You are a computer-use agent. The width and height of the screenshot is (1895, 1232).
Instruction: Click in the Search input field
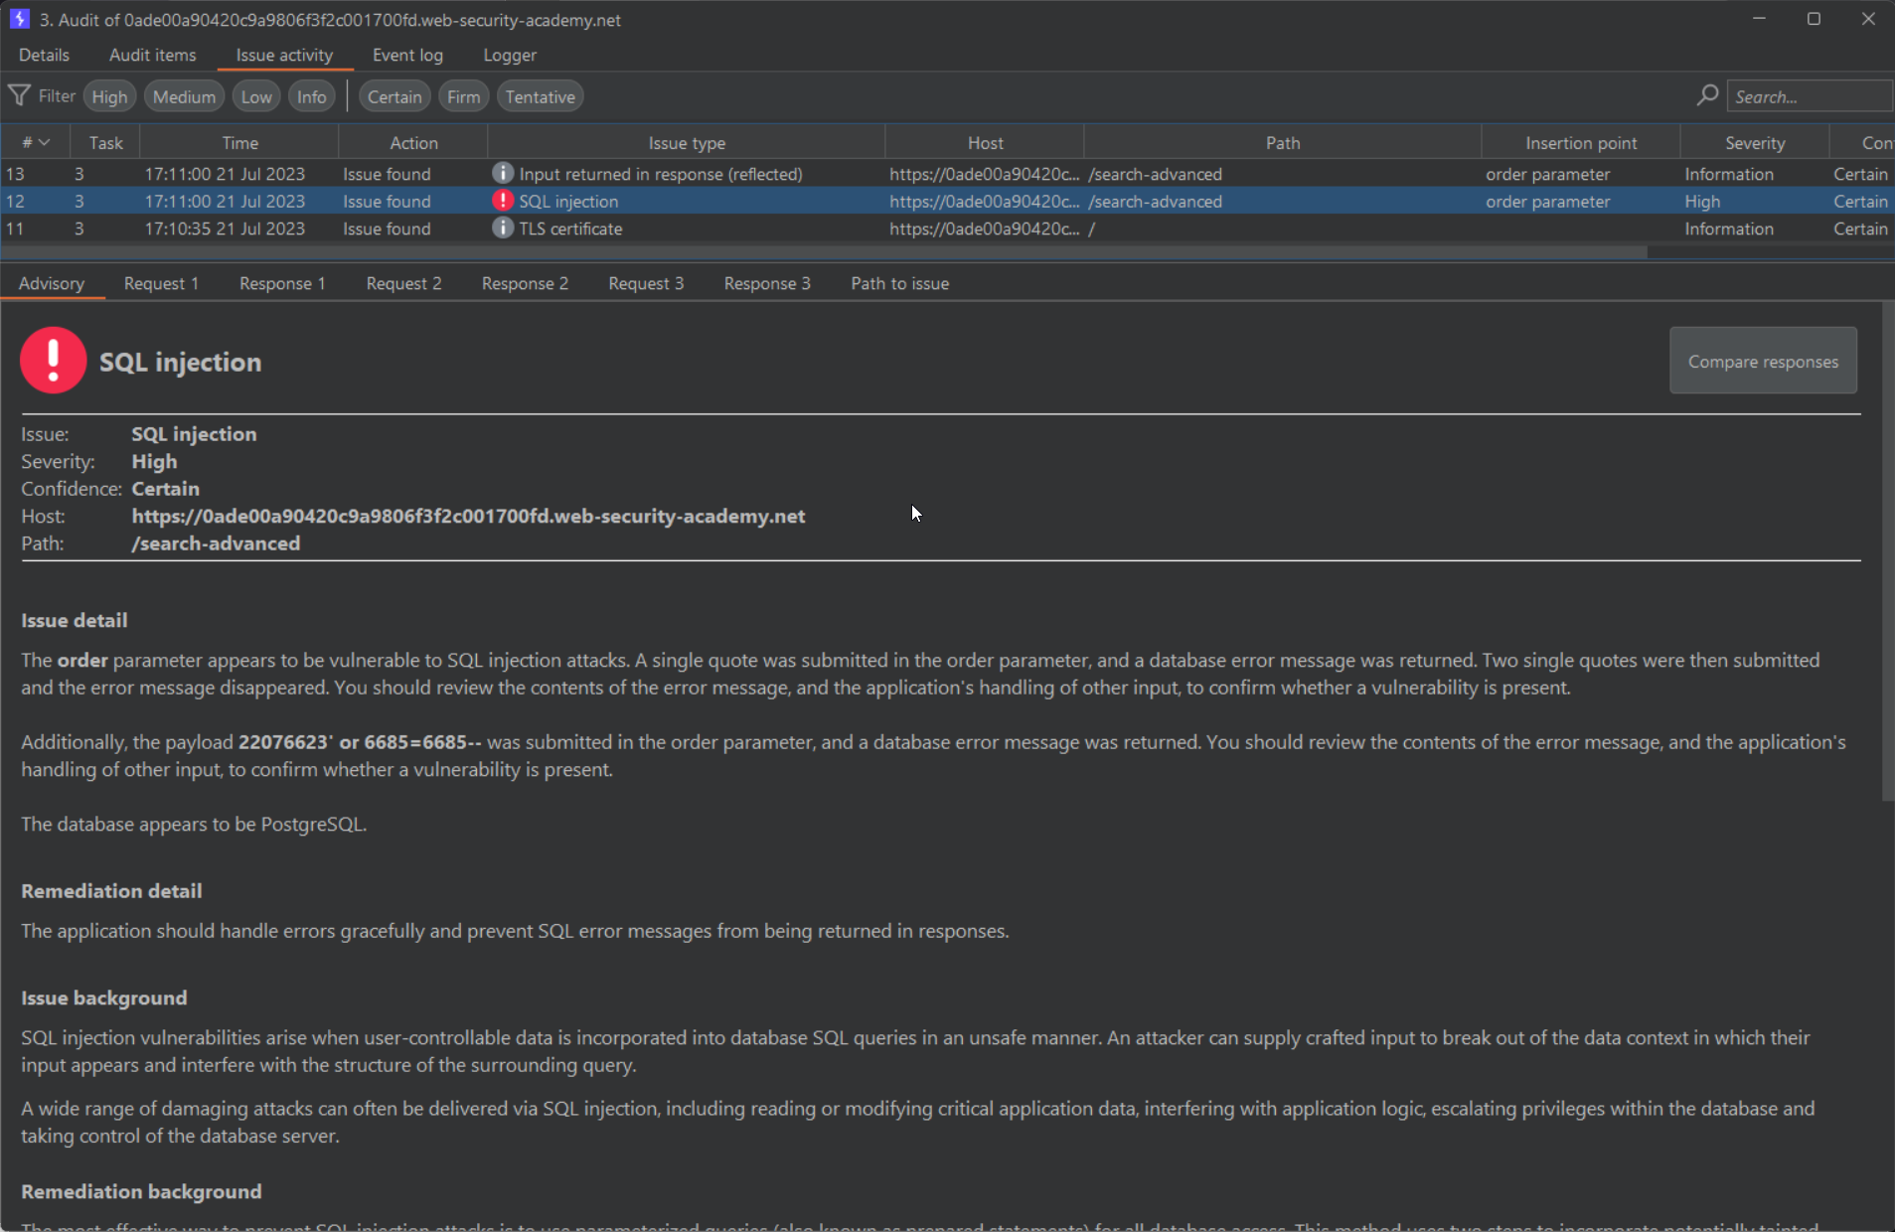coord(1807,96)
